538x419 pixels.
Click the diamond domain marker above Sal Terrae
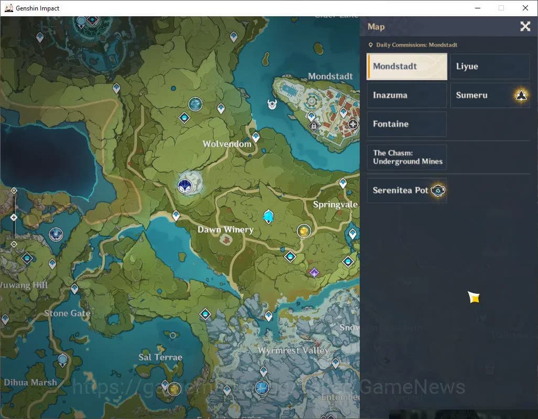pyautogui.click(x=205, y=314)
